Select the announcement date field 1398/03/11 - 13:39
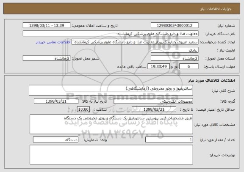The width and height of the screenshot is (244, 172). (x=47, y=25)
